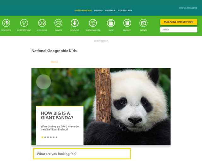202x161 pixels.
Task: Open the Games controller icon
Action: click(58, 23)
